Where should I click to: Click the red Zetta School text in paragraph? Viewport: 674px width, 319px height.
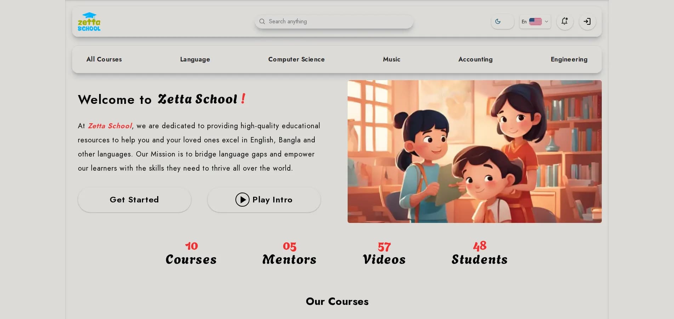[110, 126]
